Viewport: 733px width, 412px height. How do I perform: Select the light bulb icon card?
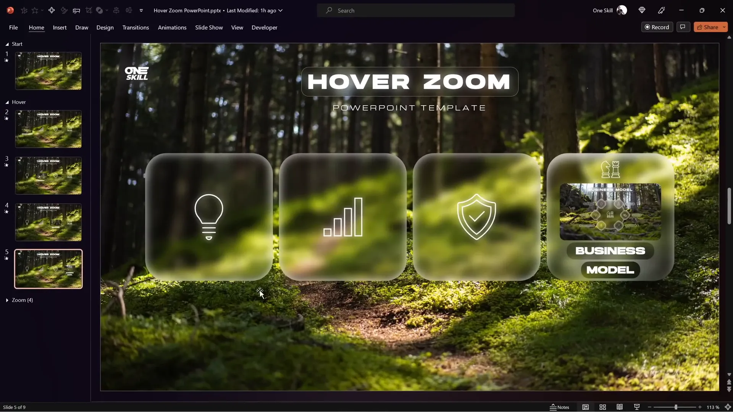[x=209, y=217]
